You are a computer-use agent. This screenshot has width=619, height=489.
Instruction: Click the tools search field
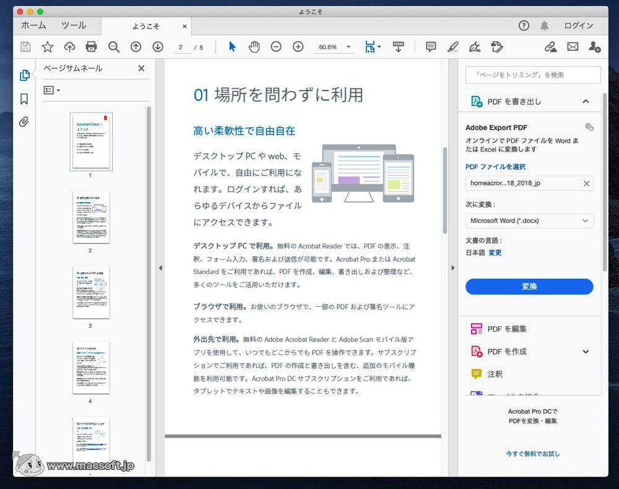click(x=533, y=75)
